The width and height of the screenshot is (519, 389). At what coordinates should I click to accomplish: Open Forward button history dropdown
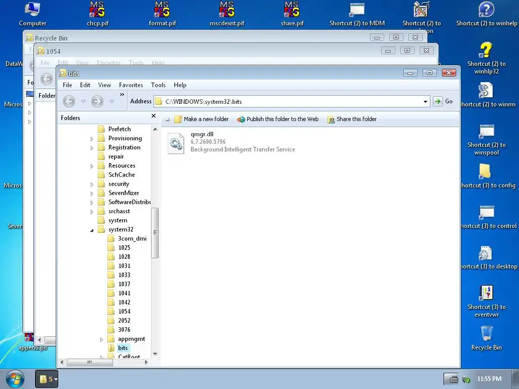pos(112,101)
